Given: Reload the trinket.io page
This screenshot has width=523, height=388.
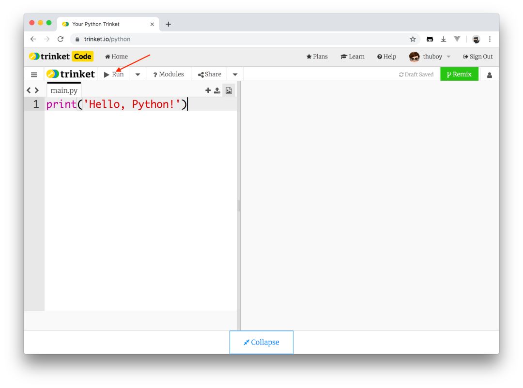Looking at the screenshot, I should click(61, 39).
